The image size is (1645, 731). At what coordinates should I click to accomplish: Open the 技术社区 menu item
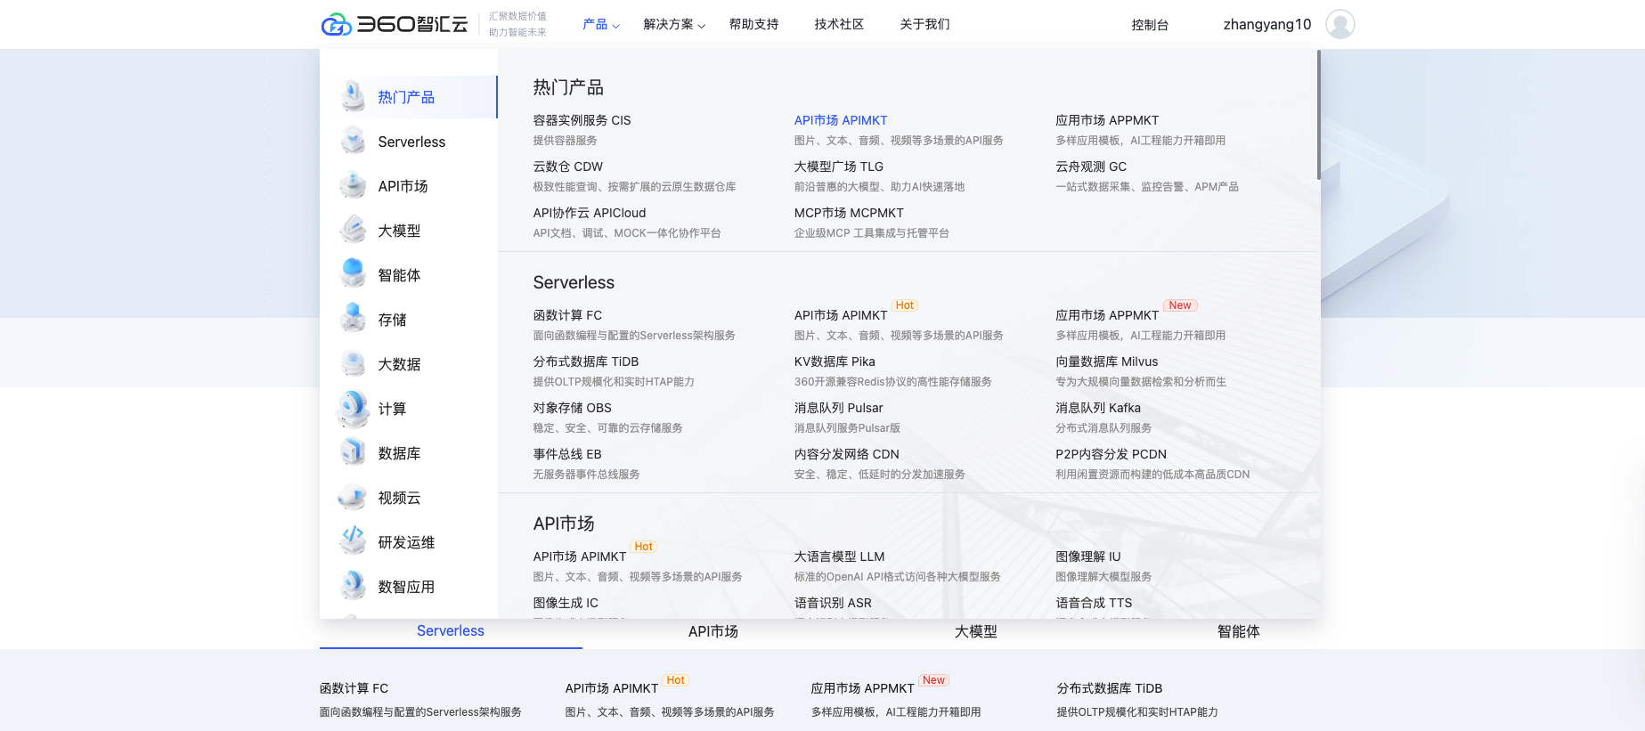click(x=839, y=24)
